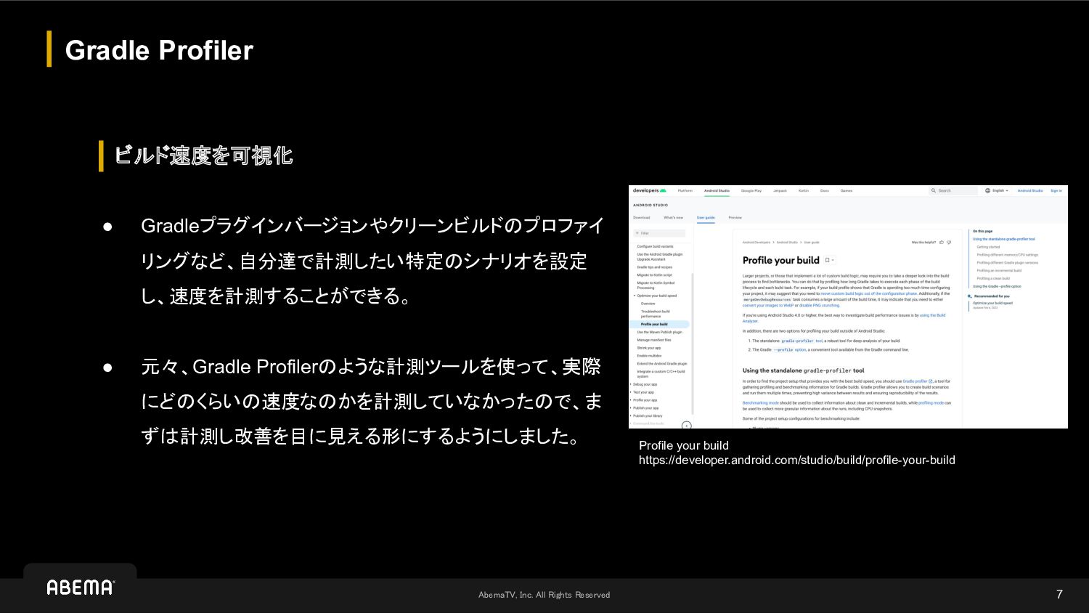Jump to Getting started in On this page

coord(988,247)
